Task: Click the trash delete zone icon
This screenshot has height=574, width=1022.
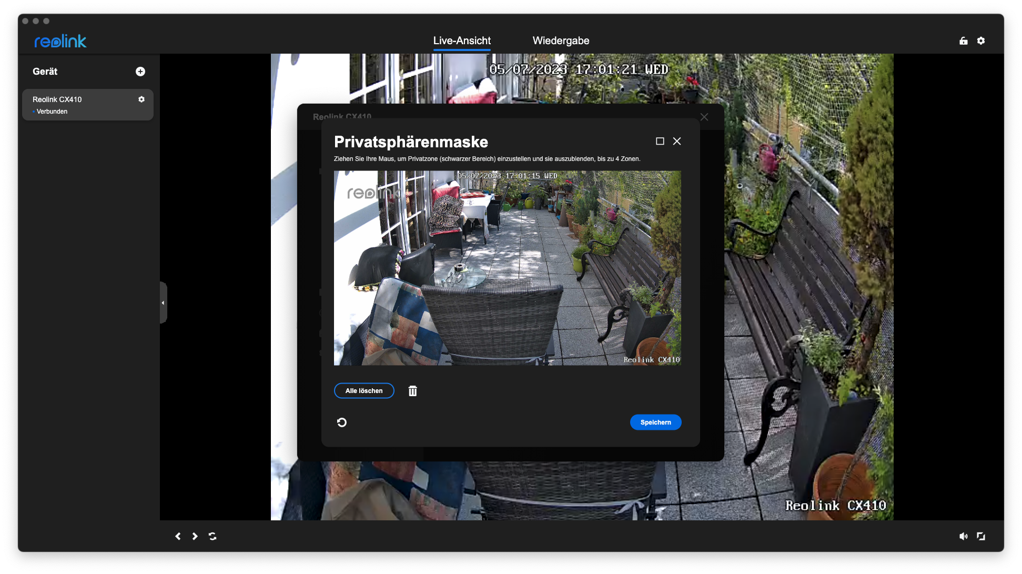Action: (x=413, y=391)
